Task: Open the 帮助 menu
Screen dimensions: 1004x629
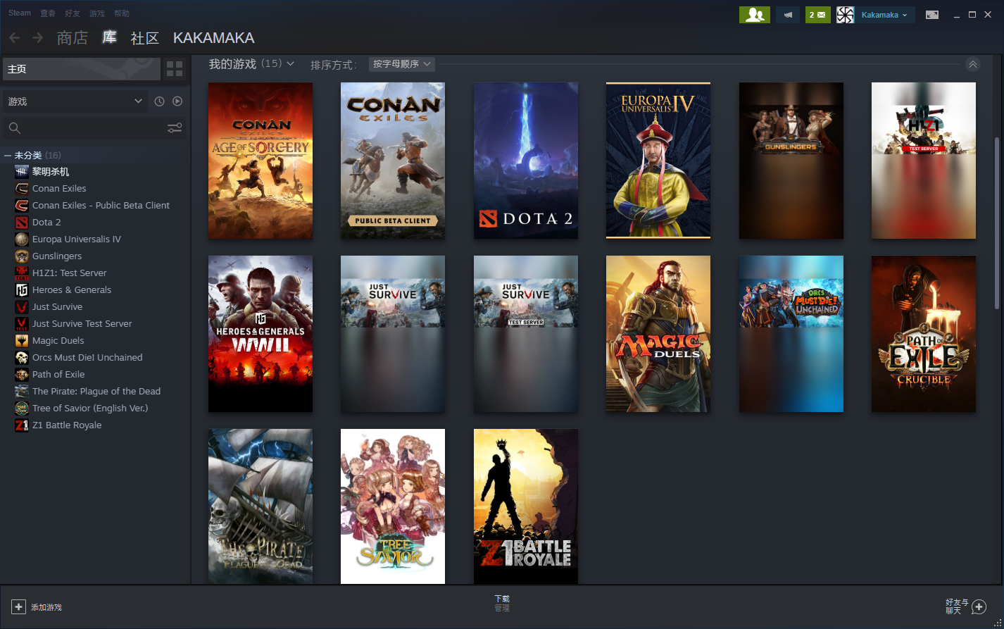Action: (x=122, y=13)
